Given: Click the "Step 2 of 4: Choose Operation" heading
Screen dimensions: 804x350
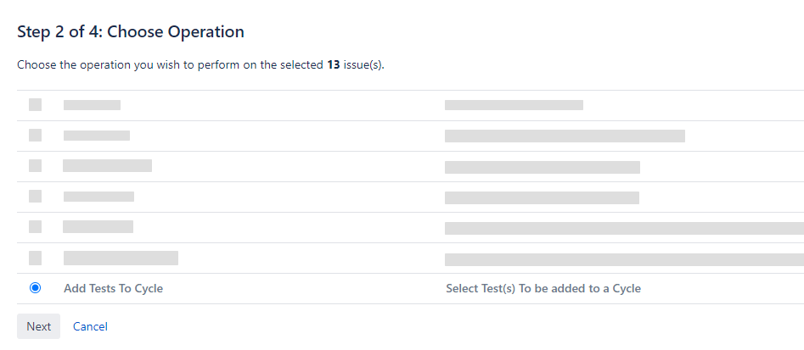Looking at the screenshot, I should pyautogui.click(x=131, y=32).
